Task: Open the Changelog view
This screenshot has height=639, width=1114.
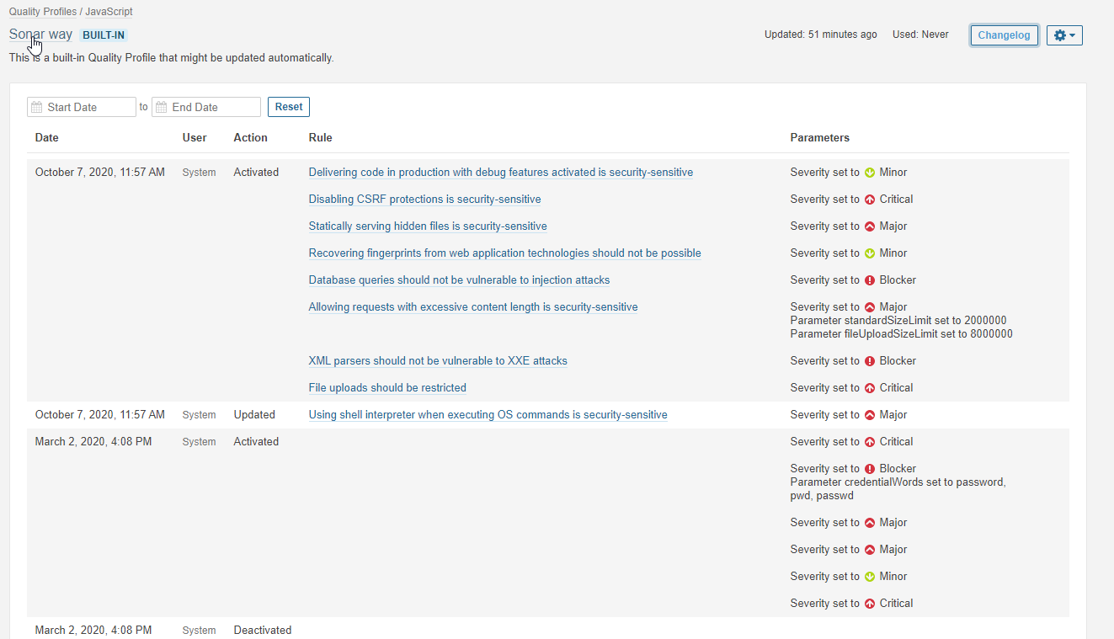Action: click(1004, 35)
